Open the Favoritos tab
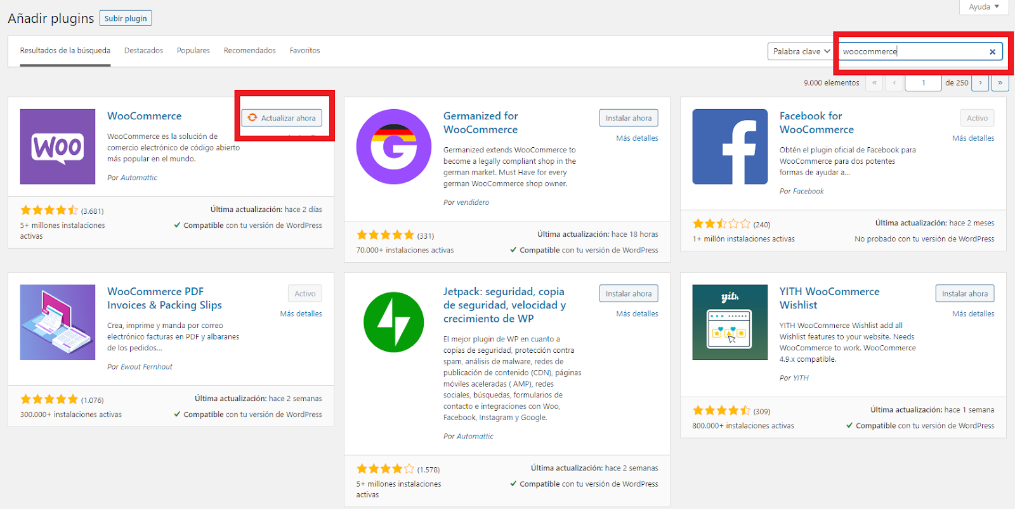The width and height of the screenshot is (1015, 509). (305, 51)
